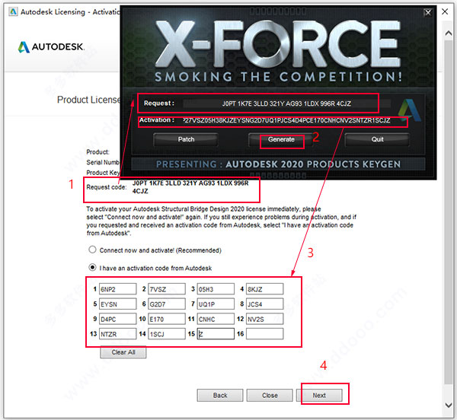
Task: Click activation code field 12 containing NV2S
Action: pos(264,319)
